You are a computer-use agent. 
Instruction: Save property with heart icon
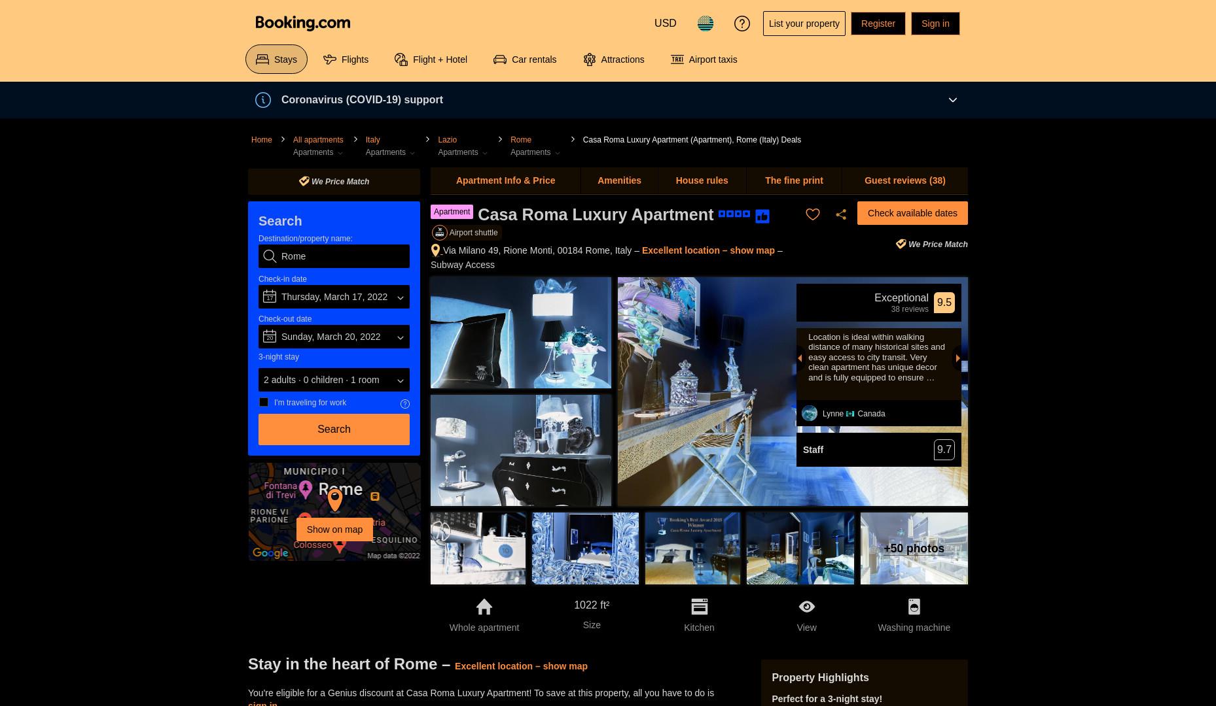point(812,214)
